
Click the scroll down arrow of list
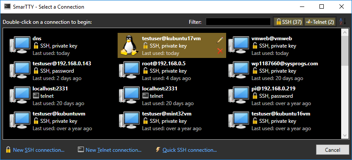coord(344,135)
